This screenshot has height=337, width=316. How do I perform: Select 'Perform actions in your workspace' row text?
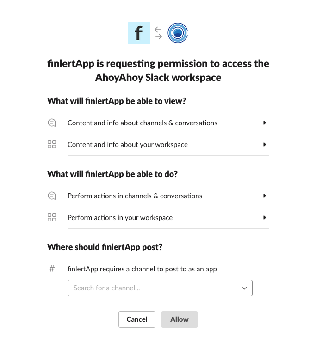click(120, 218)
